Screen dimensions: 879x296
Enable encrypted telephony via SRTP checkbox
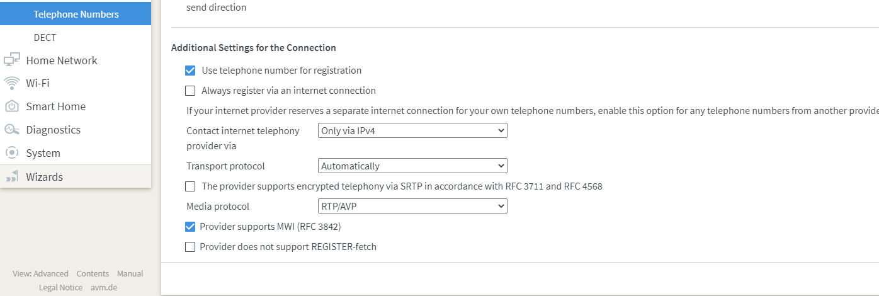point(190,186)
